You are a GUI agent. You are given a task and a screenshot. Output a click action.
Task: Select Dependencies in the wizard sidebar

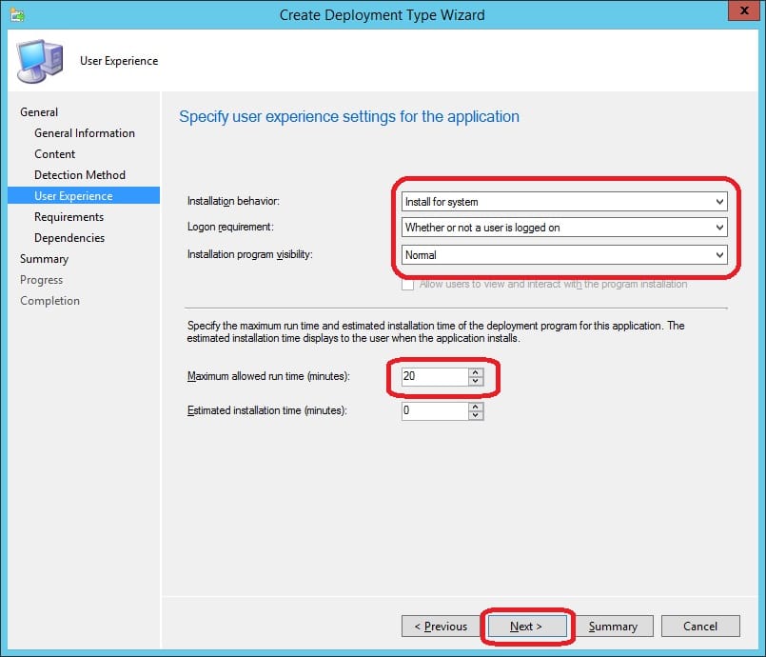tap(69, 238)
